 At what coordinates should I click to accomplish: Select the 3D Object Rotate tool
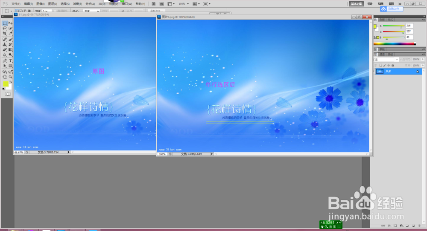coord(5,72)
